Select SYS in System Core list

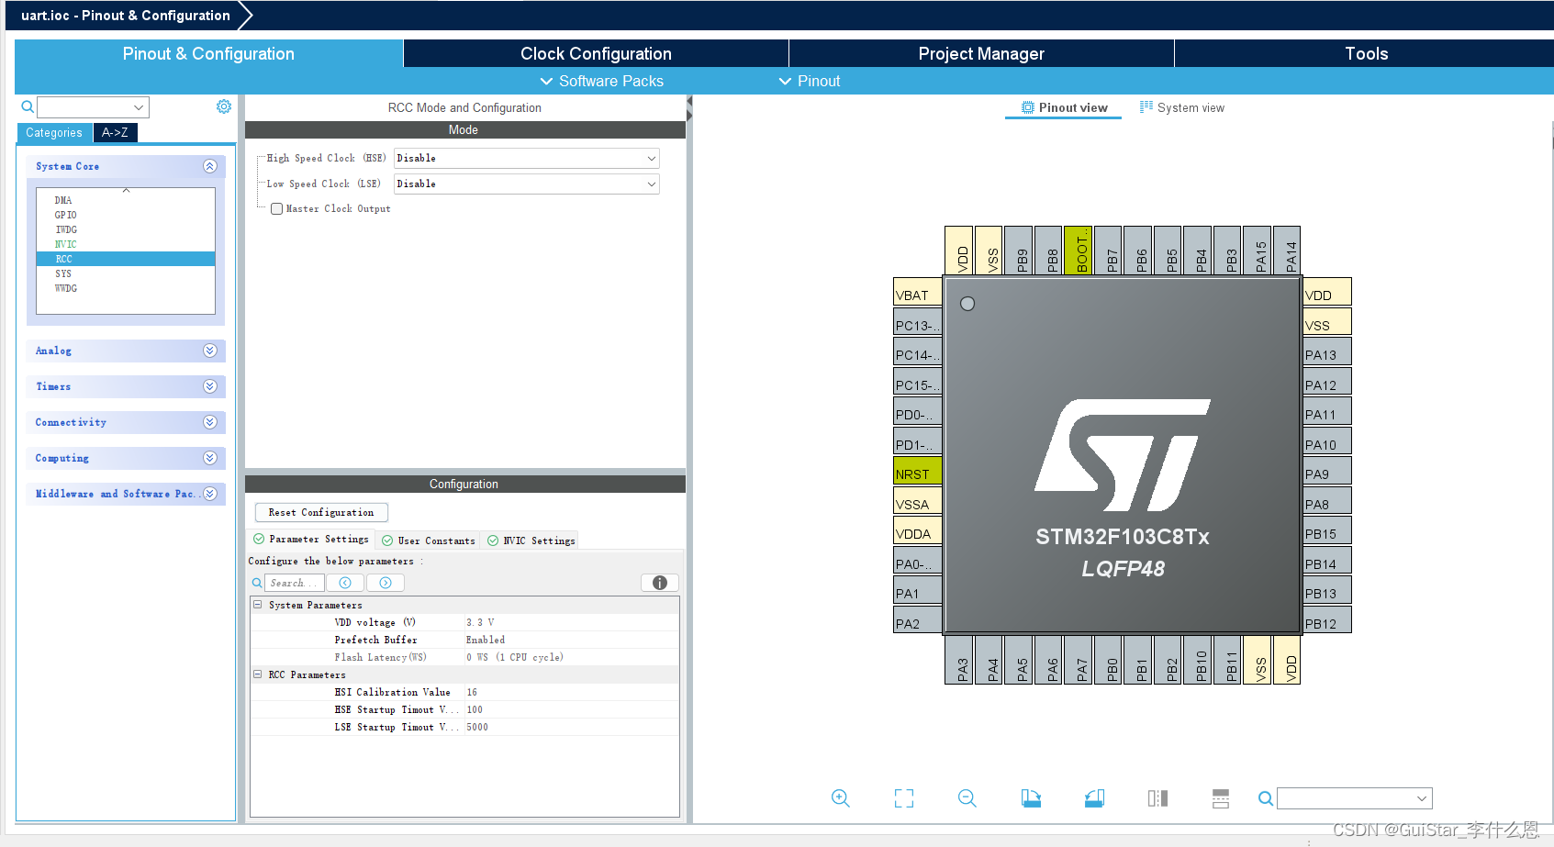click(x=62, y=273)
